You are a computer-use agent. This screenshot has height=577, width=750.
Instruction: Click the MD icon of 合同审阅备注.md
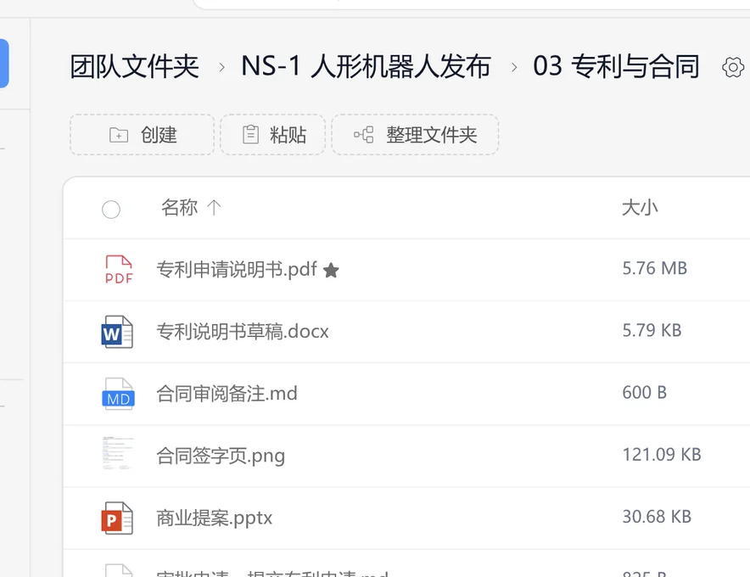(x=118, y=394)
